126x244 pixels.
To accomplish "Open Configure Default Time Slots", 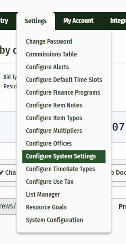I will 64,80.
